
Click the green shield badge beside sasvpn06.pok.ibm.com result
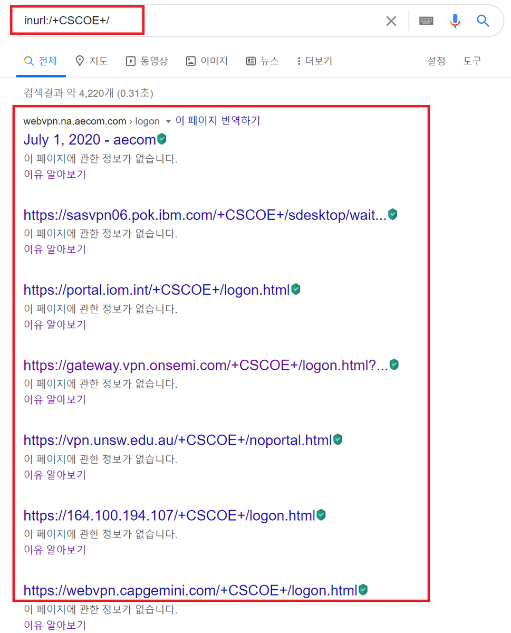pos(392,214)
